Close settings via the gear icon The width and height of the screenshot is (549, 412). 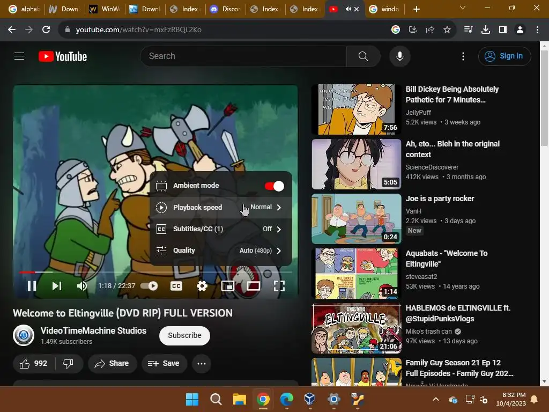pos(202,286)
